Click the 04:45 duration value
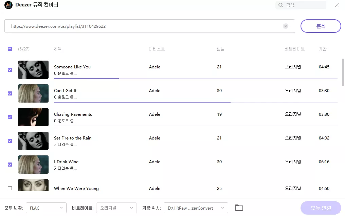 (x=324, y=67)
